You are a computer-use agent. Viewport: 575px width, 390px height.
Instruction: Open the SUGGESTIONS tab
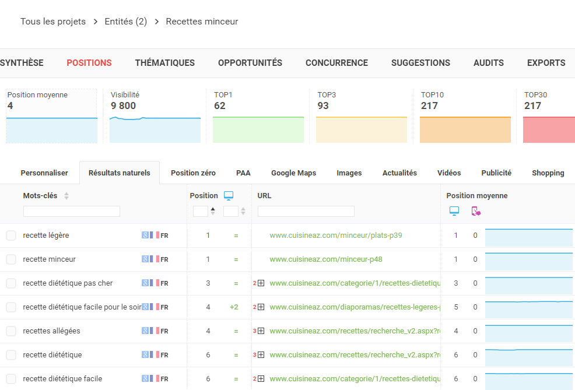pos(420,63)
